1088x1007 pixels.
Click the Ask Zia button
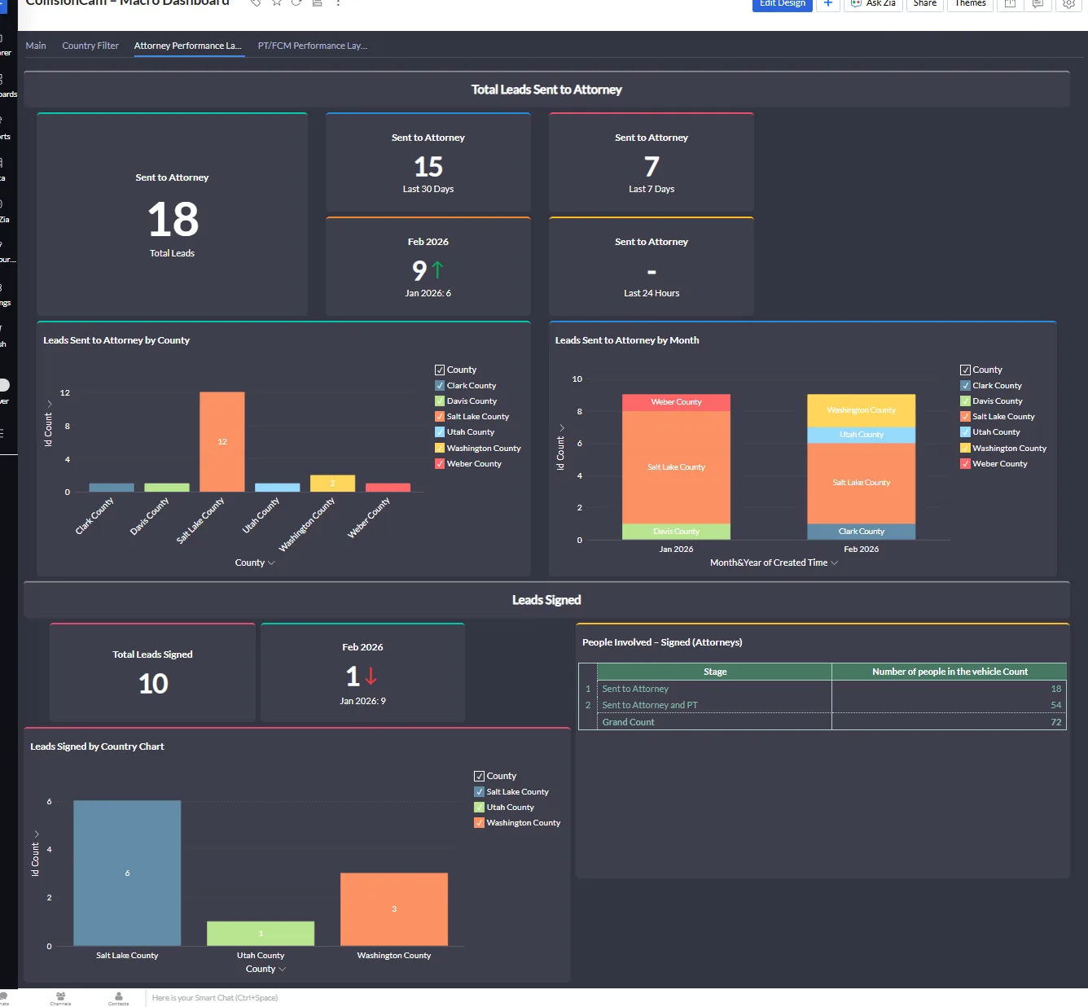pos(873,4)
